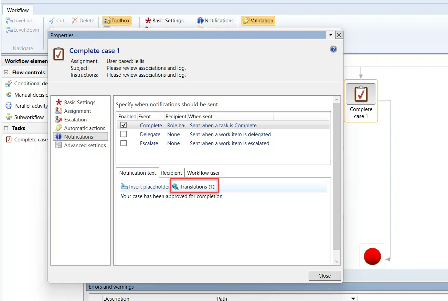Switch to the Workflow user tab
448x301 pixels.
tap(203, 173)
